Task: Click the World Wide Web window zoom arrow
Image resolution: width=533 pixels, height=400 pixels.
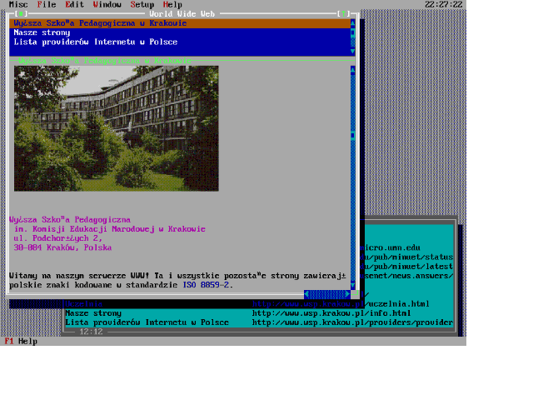Action: [344, 14]
